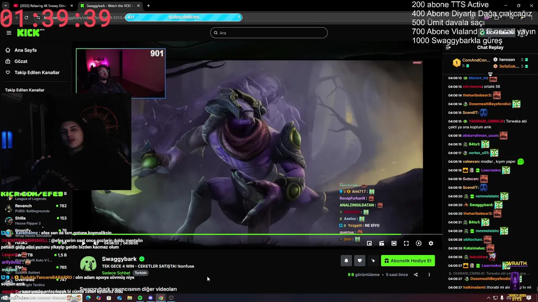Open Microsoft Store from the taskbar
This screenshot has width=538, height=302.
(x=109, y=298)
